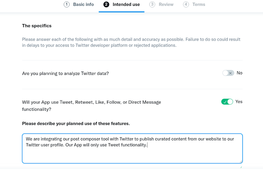This screenshot has height=171, width=263.
Task: Click the question about Tweet, Retweet functionality
Action: coord(91,106)
